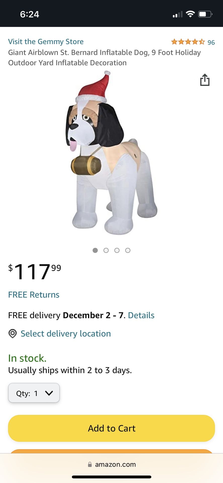Tap the share icon beside product image
The height and width of the screenshot is (483, 223).
pos(205,80)
